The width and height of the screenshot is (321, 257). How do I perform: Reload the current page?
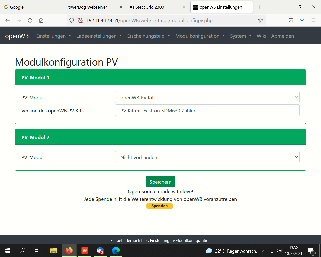pyautogui.click(x=30, y=20)
